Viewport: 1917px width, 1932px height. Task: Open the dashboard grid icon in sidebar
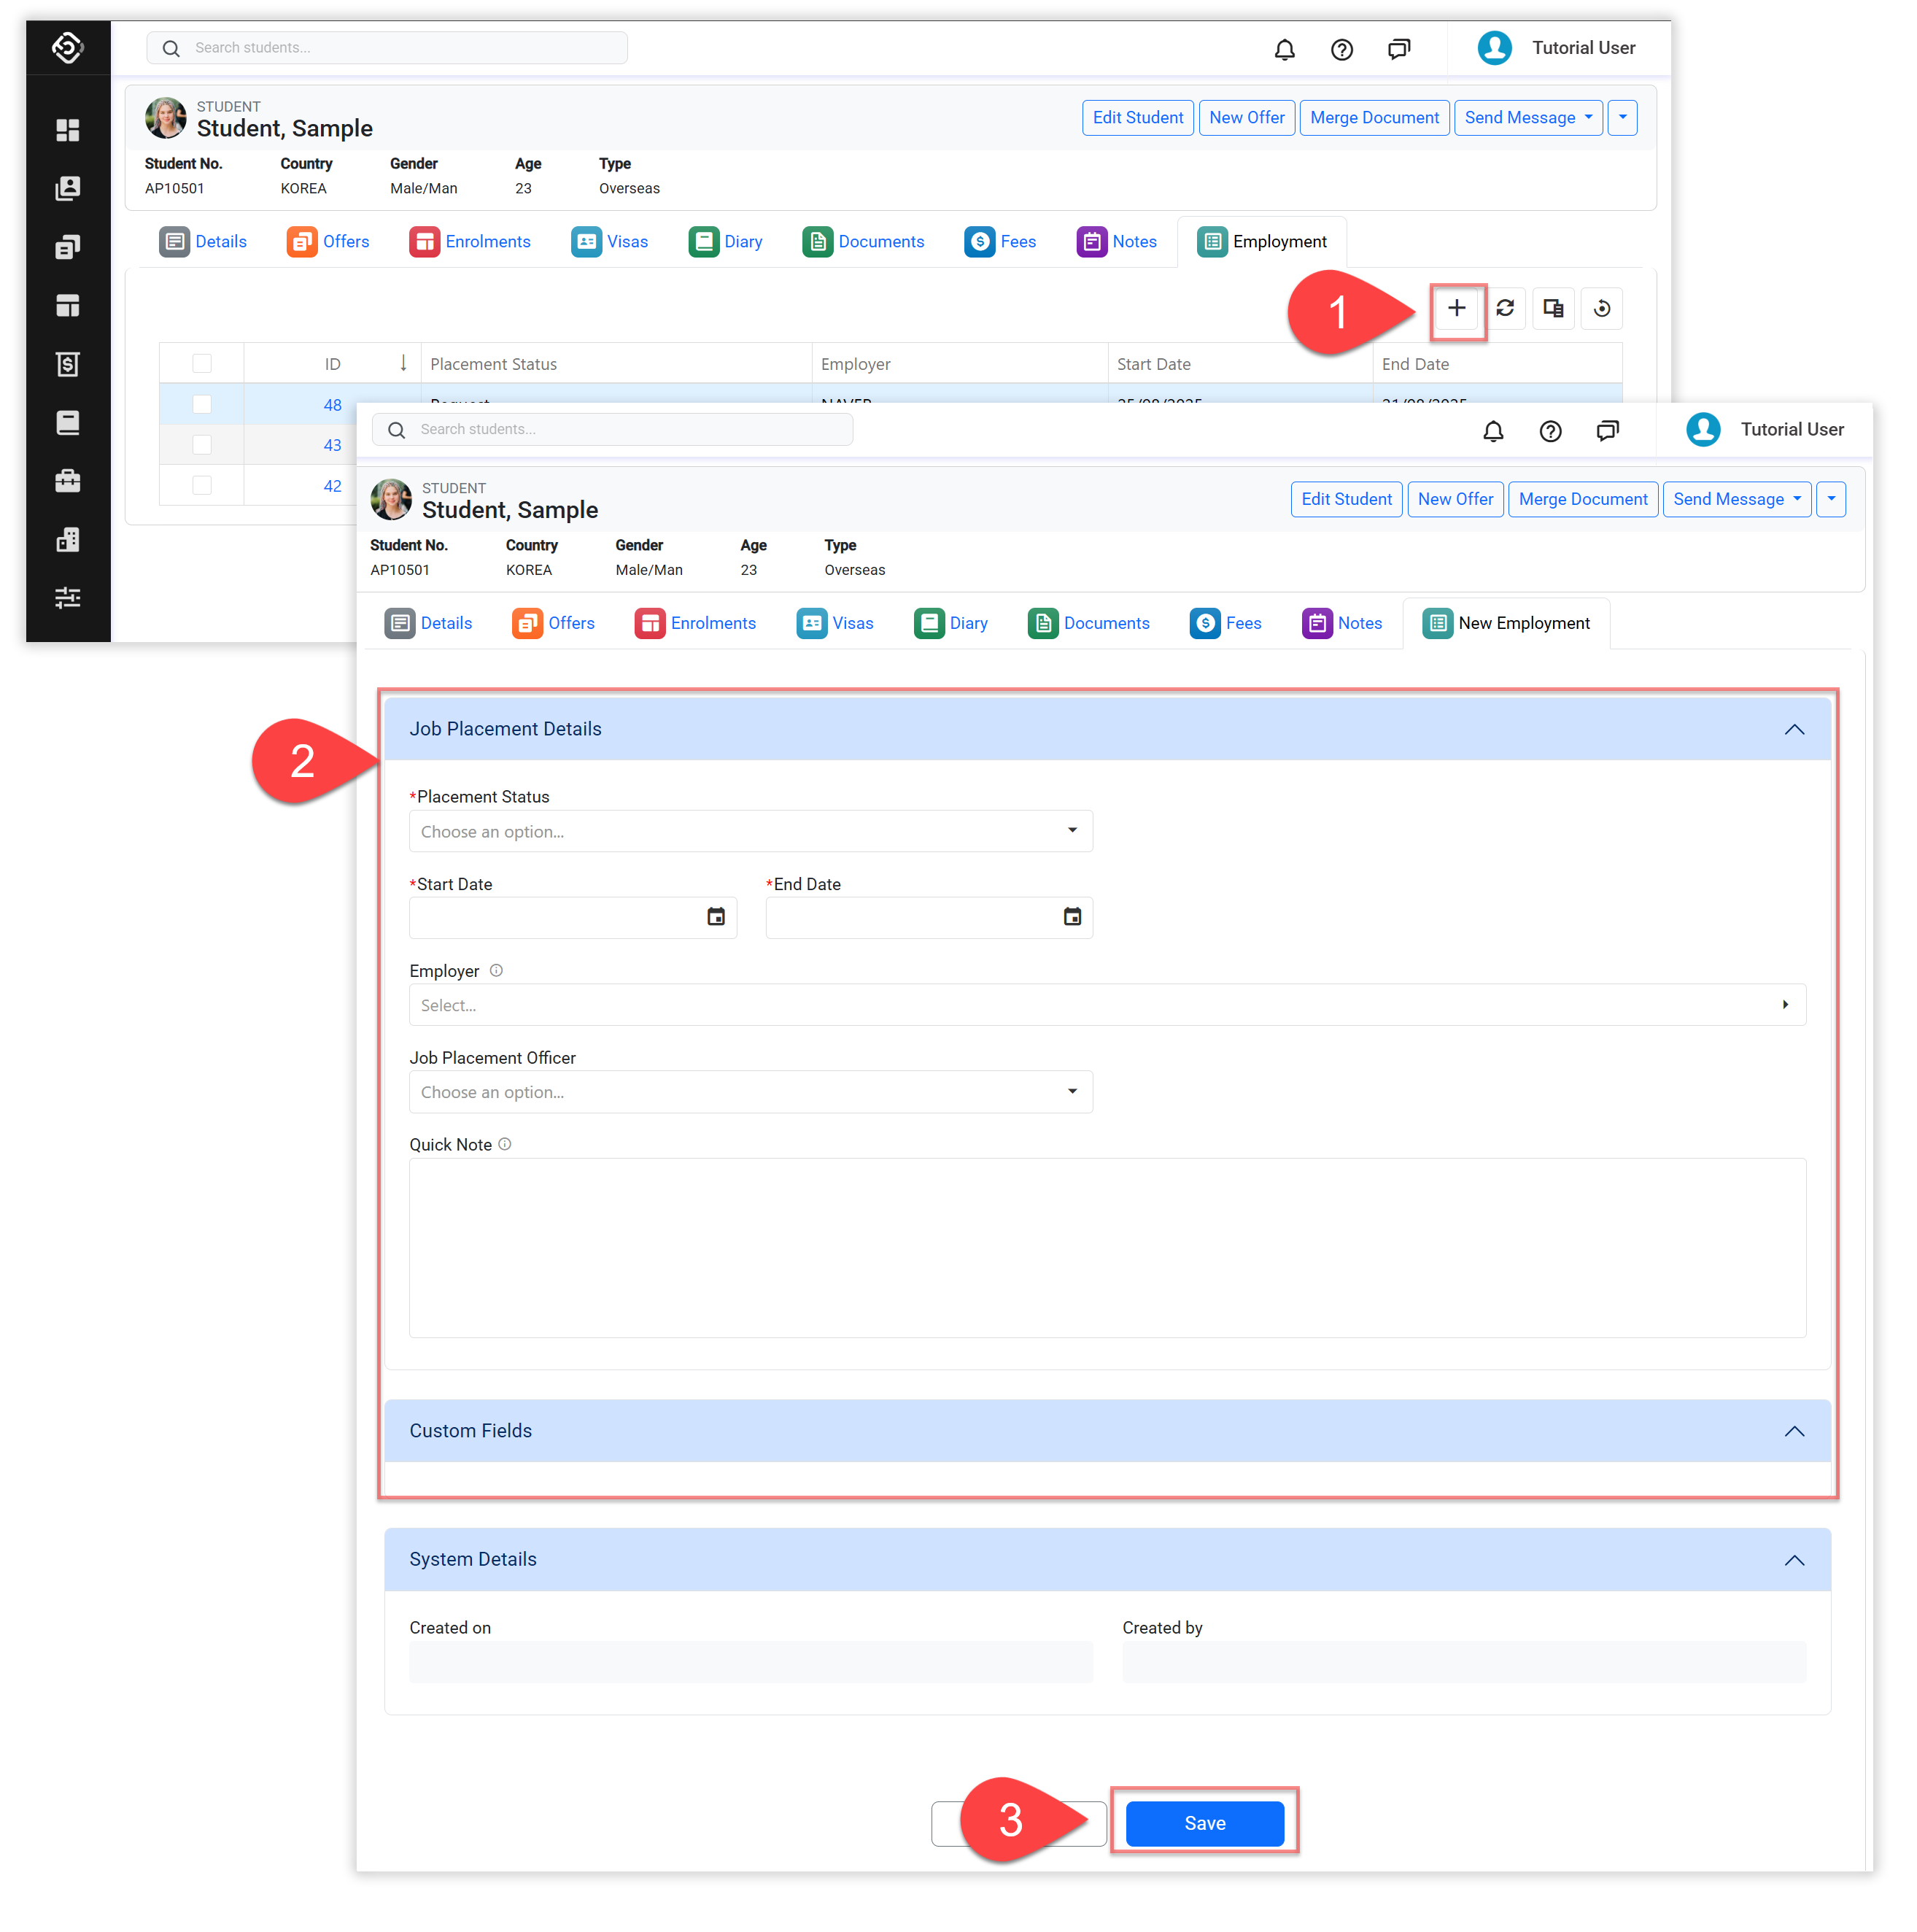(67, 130)
